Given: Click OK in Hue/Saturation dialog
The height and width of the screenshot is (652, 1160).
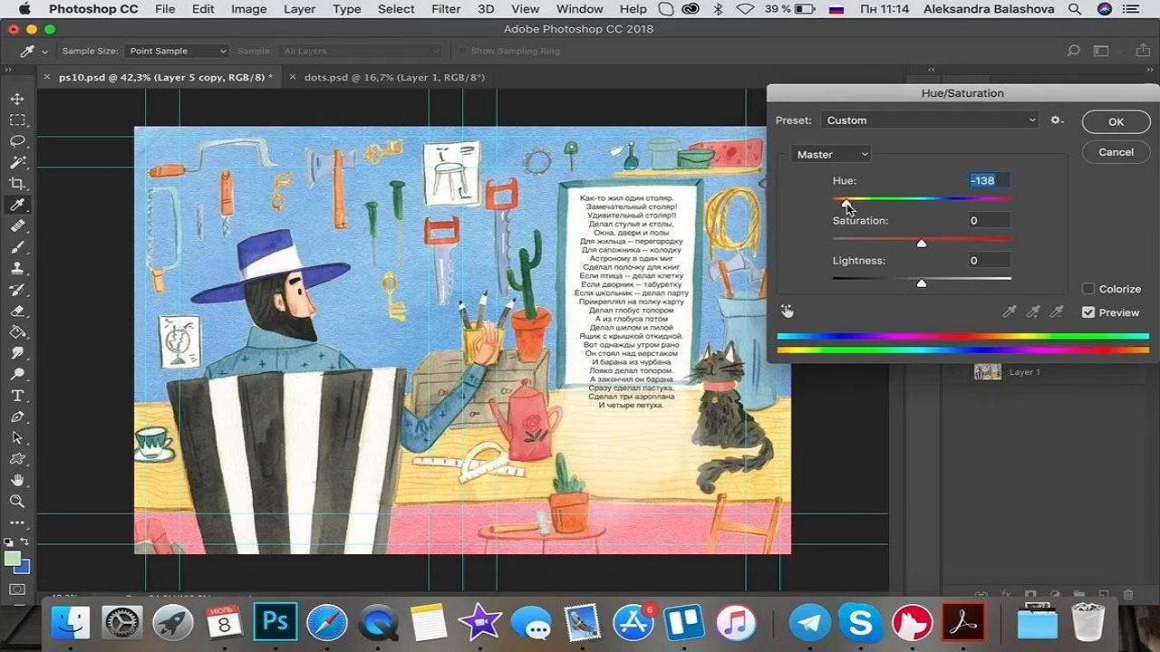Looking at the screenshot, I should click(1116, 122).
